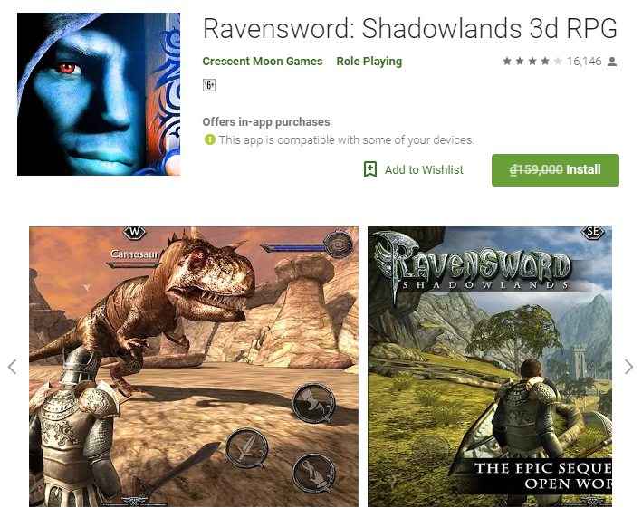This screenshot has width=642, height=527.
Task: Click the Ravensword: Shadowlands 3d RPG title
Action: pos(410,29)
